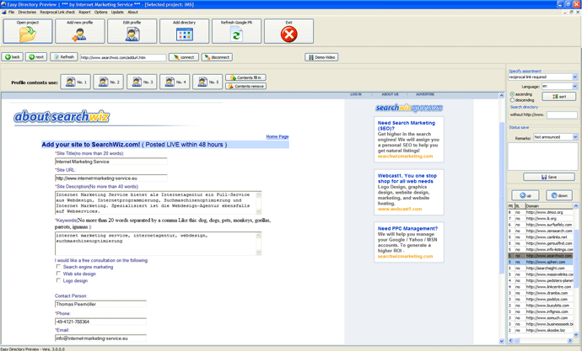Click the connect button
This screenshot has width=582, height=351.
pyautogui.click(x=184, y=57)
